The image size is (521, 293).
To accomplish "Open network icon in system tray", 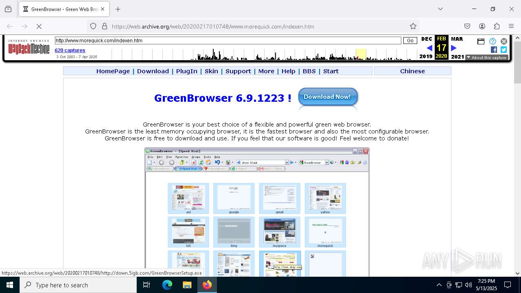I will [459, 285].
